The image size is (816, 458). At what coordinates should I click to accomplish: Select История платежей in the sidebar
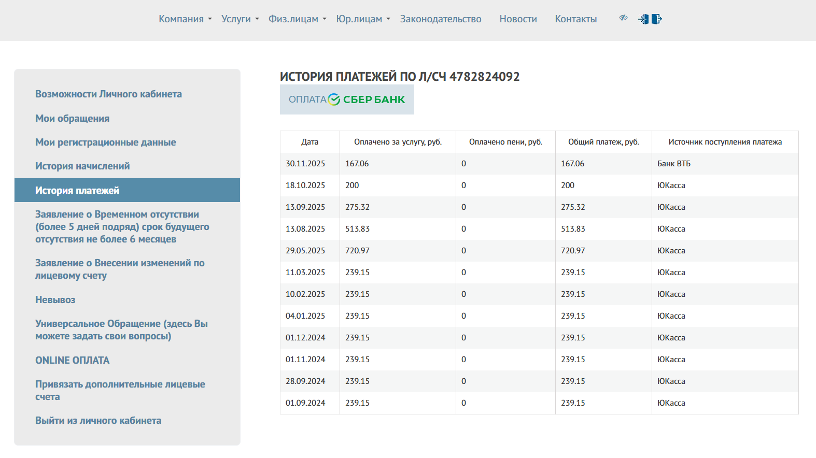(77, 191)
